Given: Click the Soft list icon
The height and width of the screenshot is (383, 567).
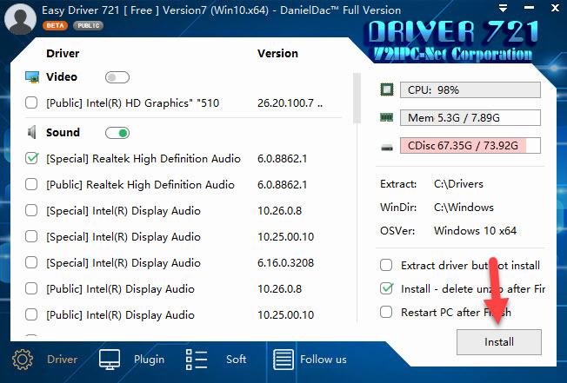Looking at the screenshot, I should pos(197,360).
